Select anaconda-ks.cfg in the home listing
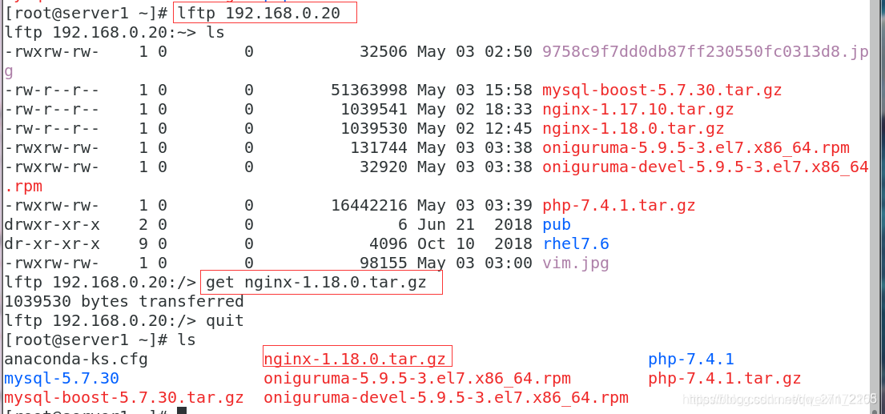The width and height of the screenshot is (885, 414). tap(76, 360)
